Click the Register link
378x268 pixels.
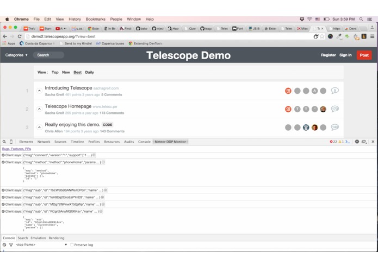point(329,55)
